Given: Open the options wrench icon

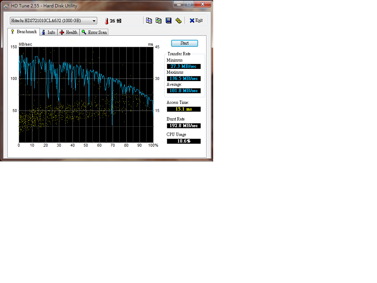Looking at the screenshot, I should point(179,21).
